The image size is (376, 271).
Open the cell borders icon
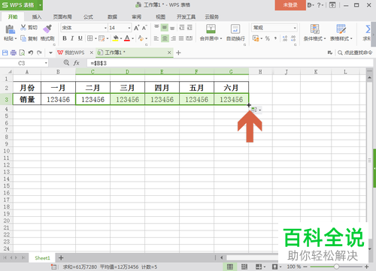89,38
